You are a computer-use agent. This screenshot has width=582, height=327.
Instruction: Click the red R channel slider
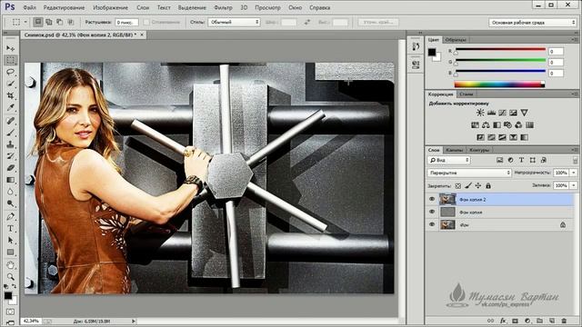point(500,50)
